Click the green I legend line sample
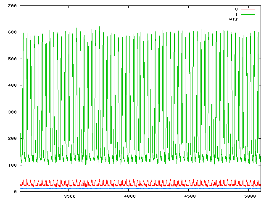 point(248,14)
